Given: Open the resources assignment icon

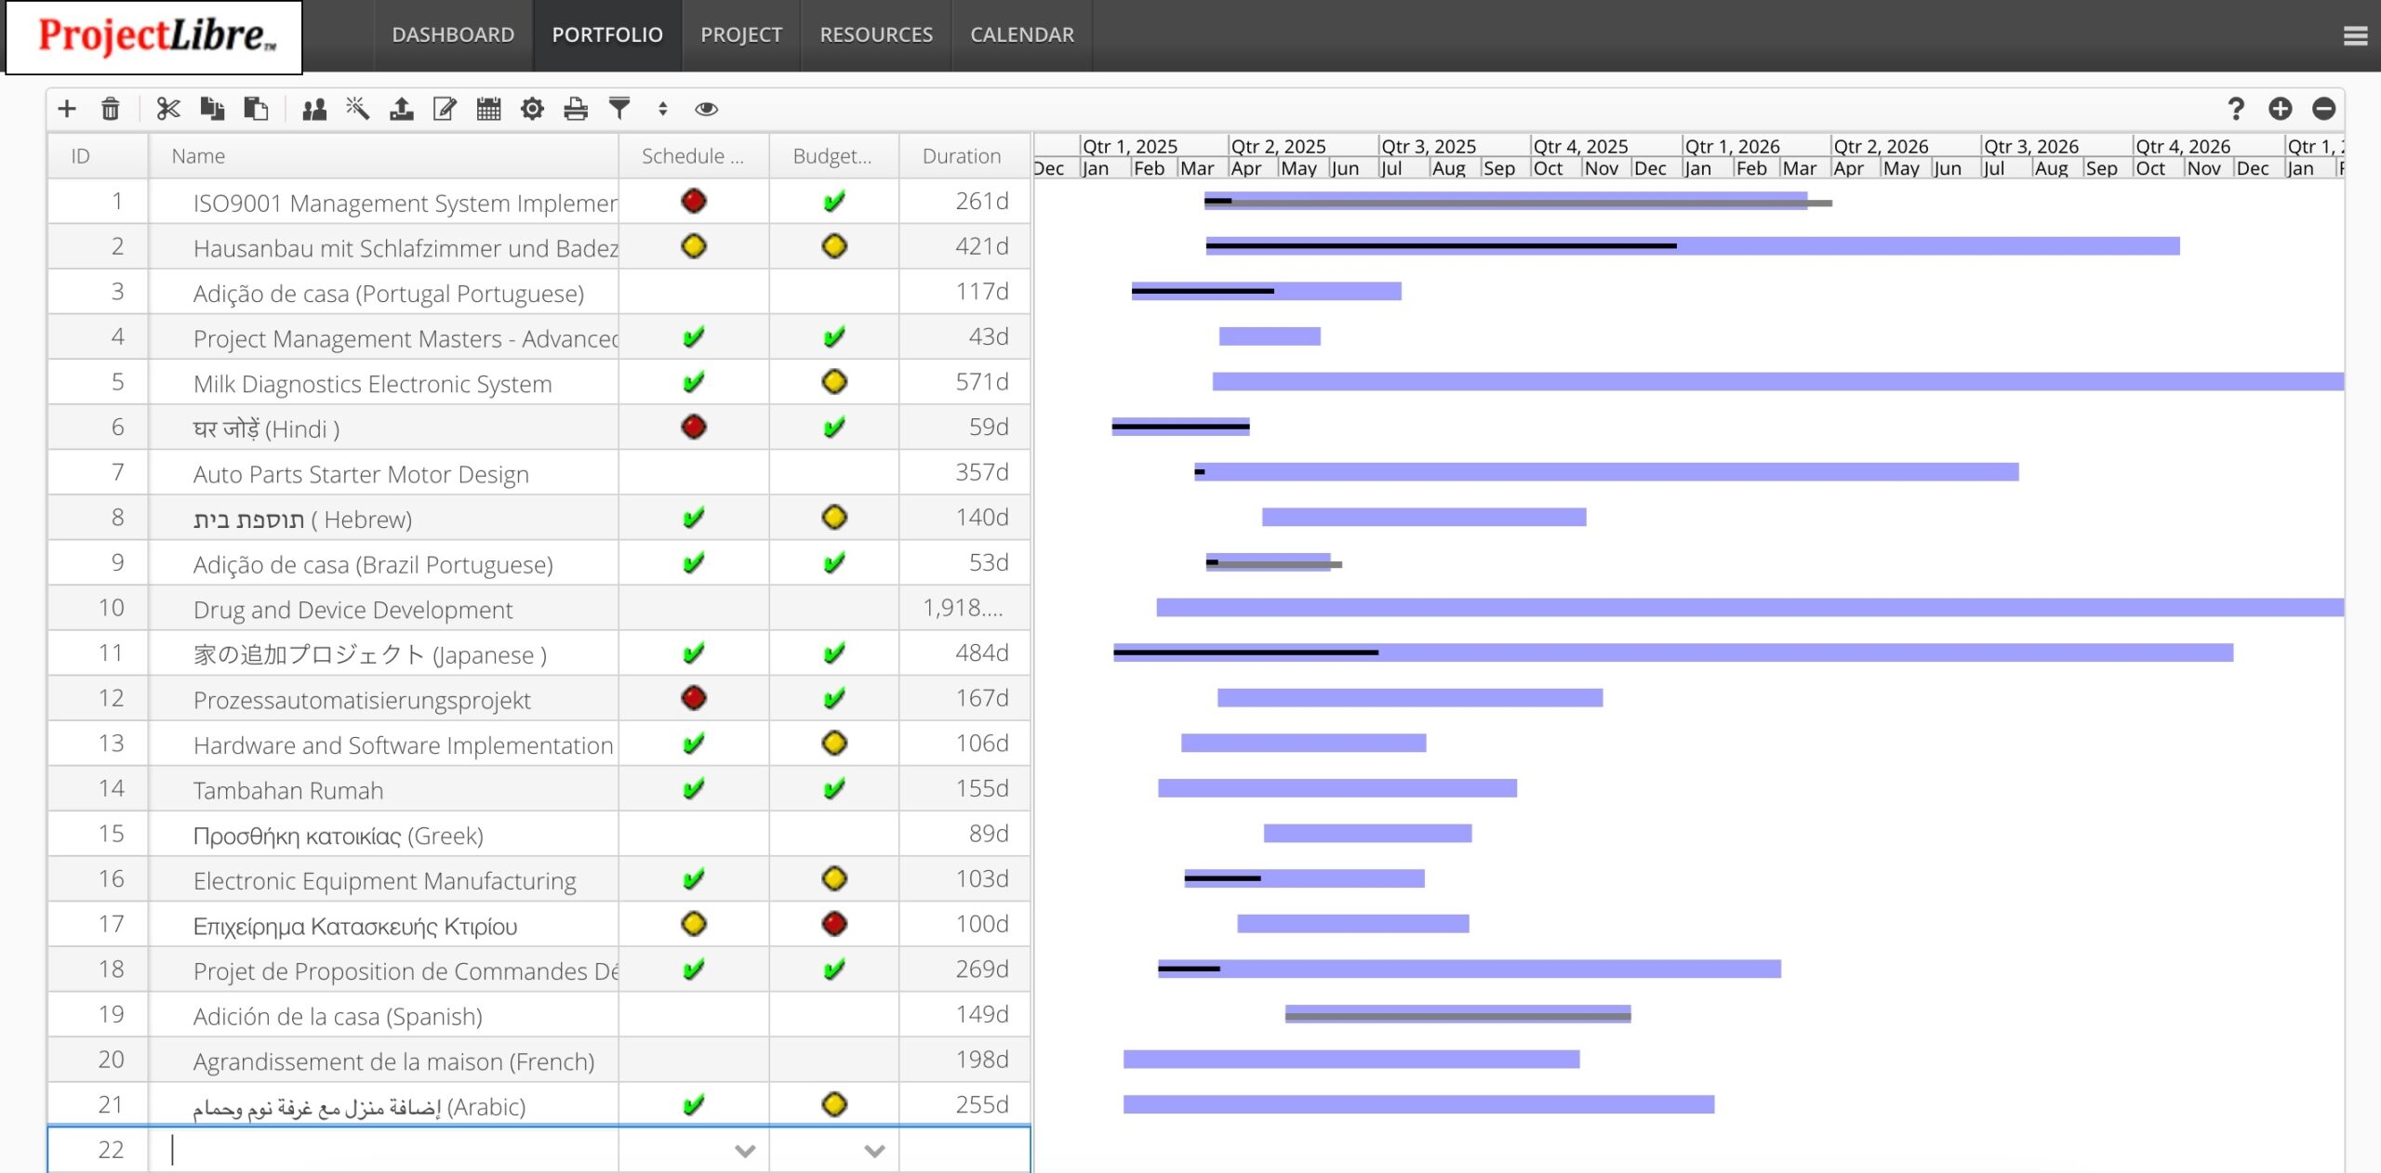Looking at the screenshot, I should [313, 109].
